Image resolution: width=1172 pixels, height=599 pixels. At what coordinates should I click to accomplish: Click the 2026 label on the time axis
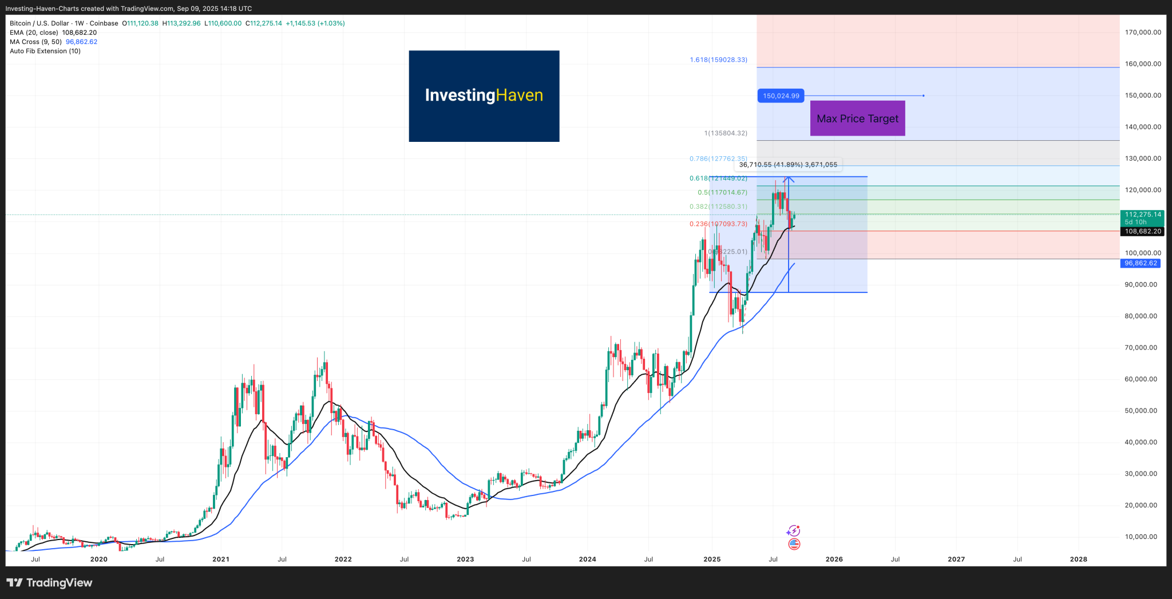834,559
